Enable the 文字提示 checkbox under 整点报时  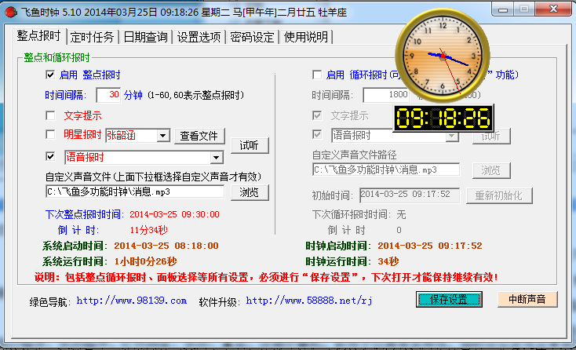coord(50,115)
